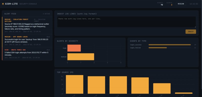This screenshot has width=202, height=97.
Task: Open the High Brute Force SSH alert
Action: [27, 54]
